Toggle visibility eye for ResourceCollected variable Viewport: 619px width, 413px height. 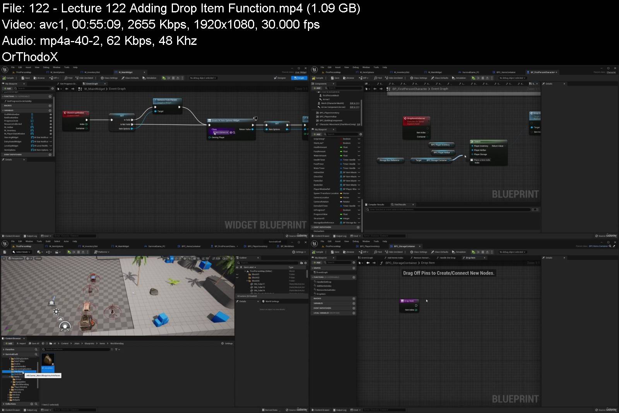(x=50, y=124)
